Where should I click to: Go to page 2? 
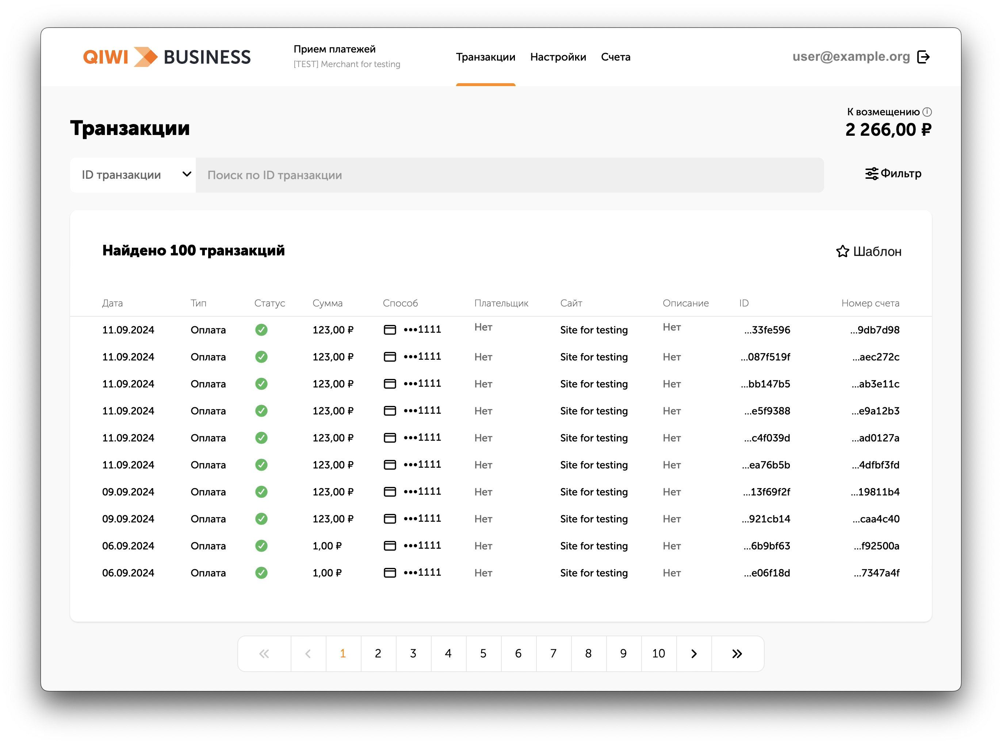pos(378,653)
